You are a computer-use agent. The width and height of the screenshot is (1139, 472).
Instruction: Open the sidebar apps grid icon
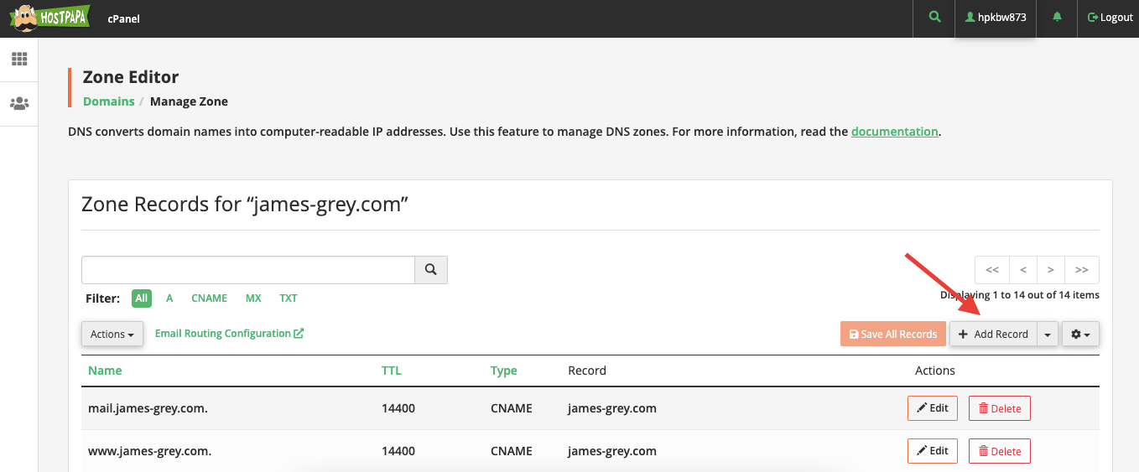(x=19, y=59)
